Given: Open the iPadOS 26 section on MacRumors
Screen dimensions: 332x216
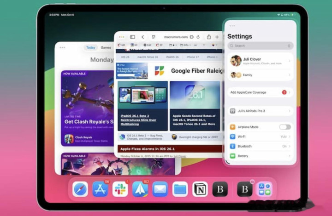Looking at the screenshot, I should pos(172,57).
